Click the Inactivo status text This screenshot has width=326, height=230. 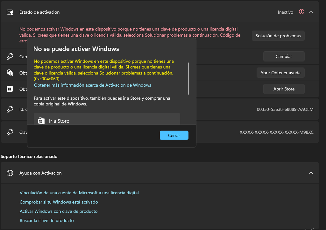(x=286, y=12)
